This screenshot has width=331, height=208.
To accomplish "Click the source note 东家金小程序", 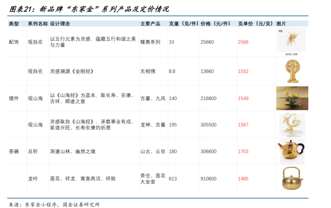I will click(40, 204).
